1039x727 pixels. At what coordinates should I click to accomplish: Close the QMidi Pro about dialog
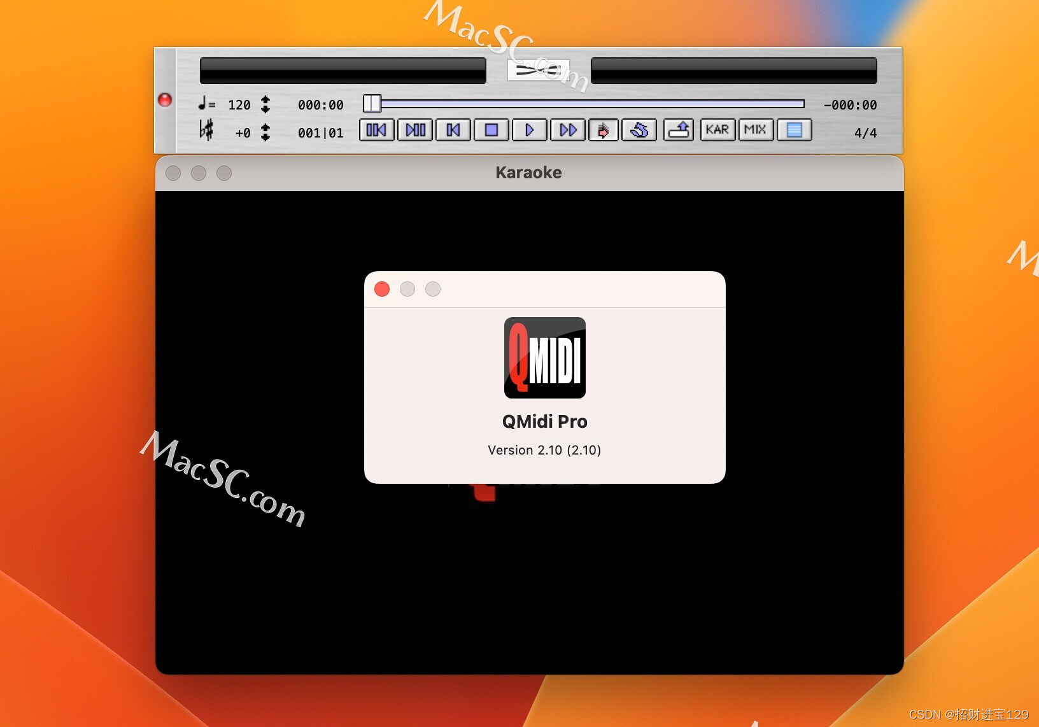tap(382, 289)
